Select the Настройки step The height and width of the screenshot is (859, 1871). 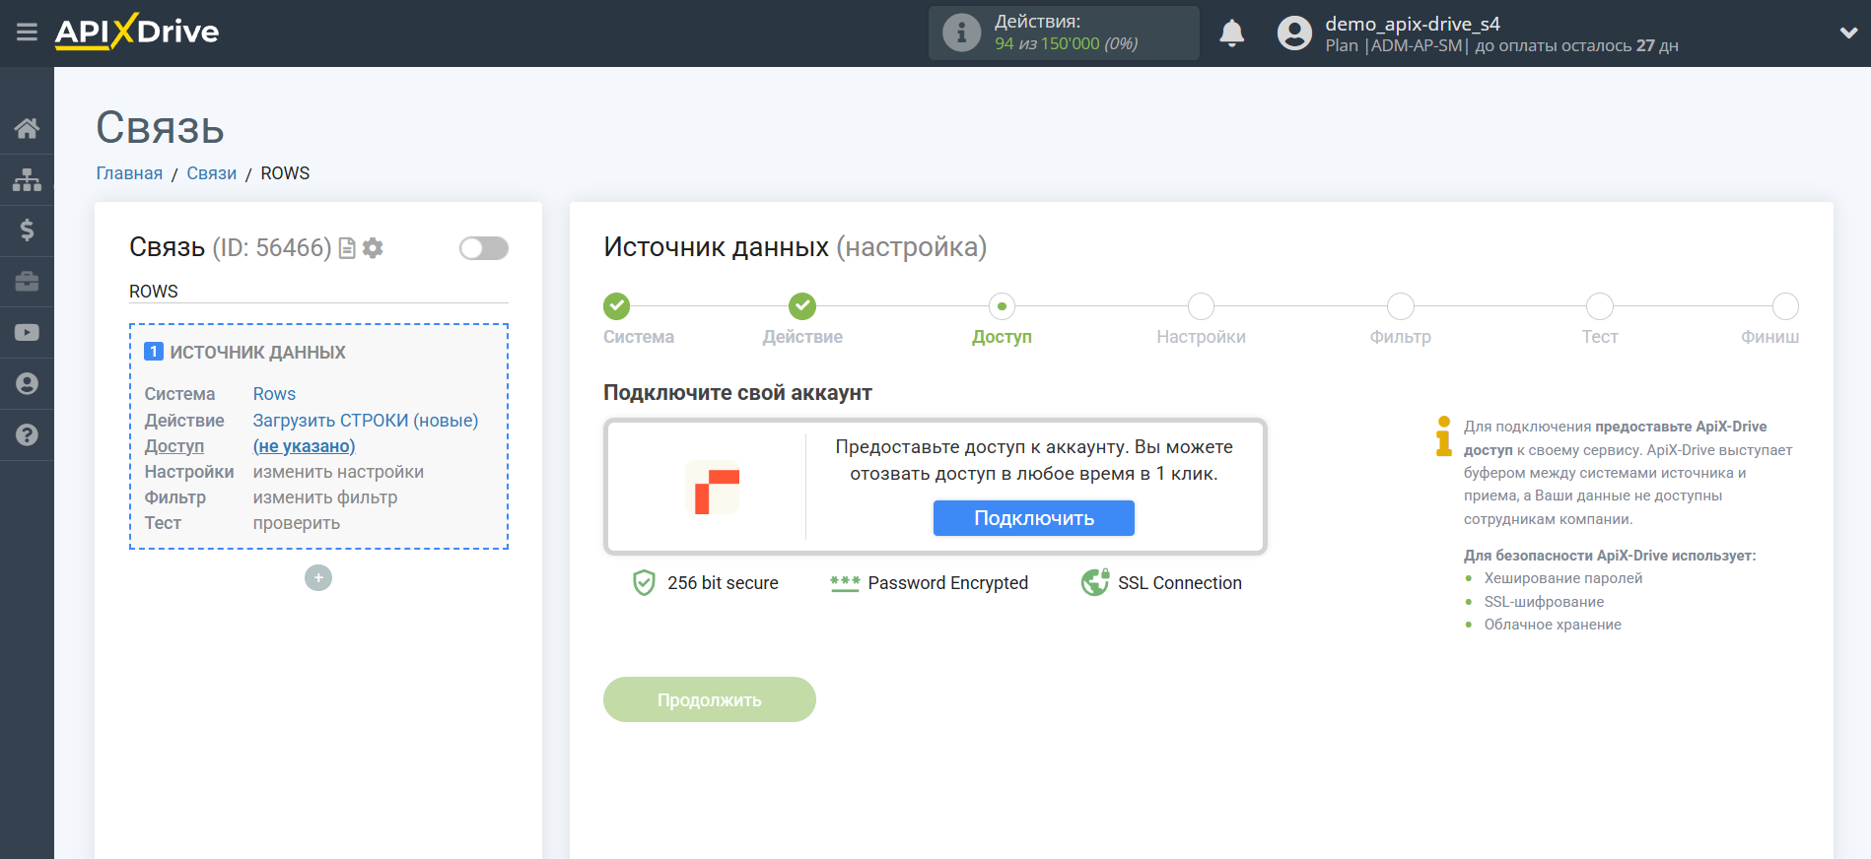[1201, 306]
